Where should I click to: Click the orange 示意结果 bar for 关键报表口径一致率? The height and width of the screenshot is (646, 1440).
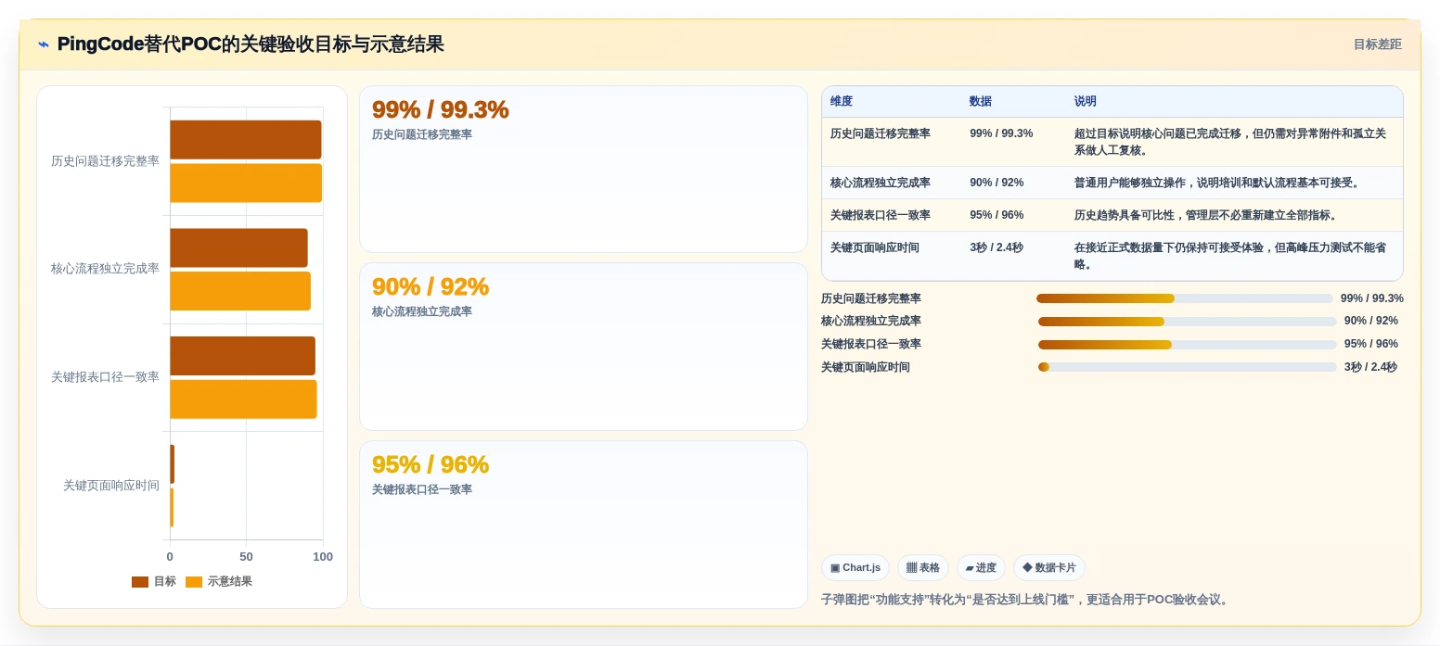[x=243, y=399]
